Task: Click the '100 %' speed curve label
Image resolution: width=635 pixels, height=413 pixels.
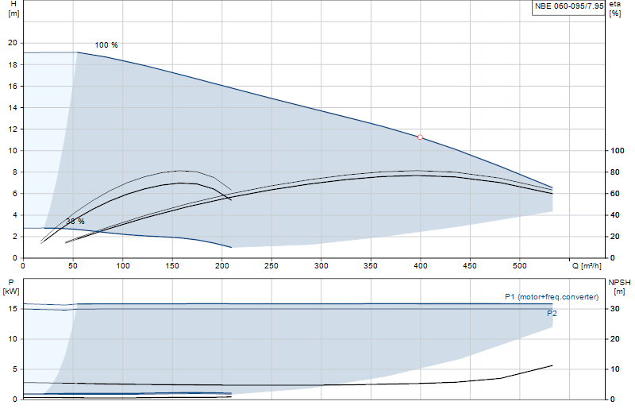Action: tap(106, 45)
